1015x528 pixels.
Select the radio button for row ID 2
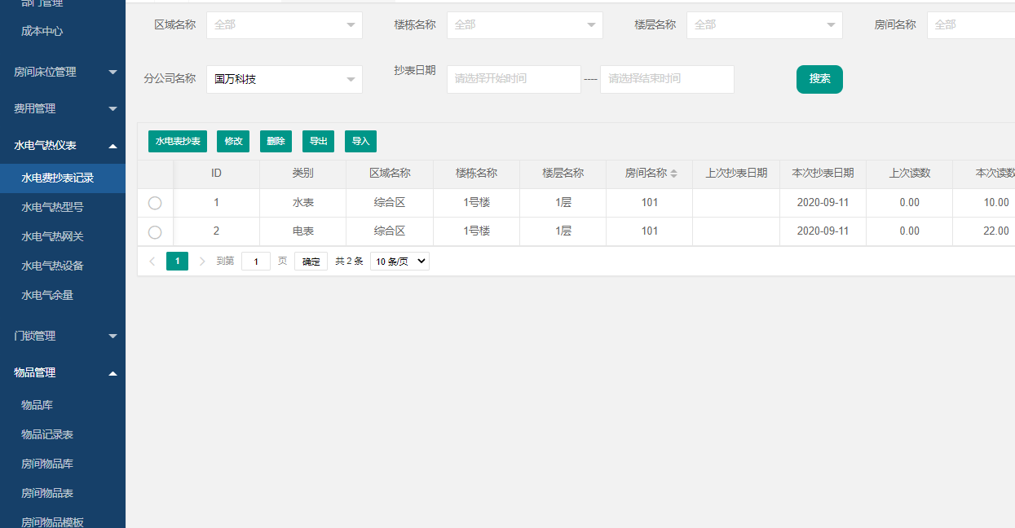(x=155, y=232)
